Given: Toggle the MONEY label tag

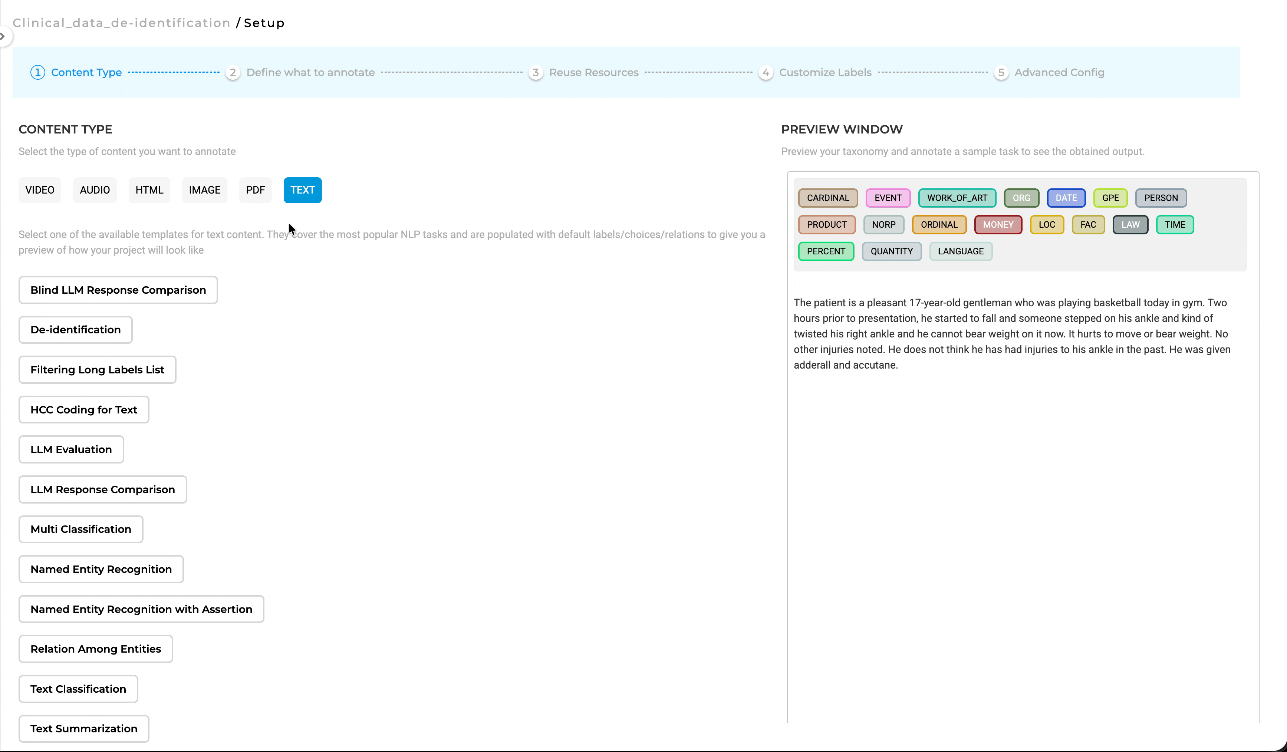Looking at the screenshot, I should coord(997,225).
